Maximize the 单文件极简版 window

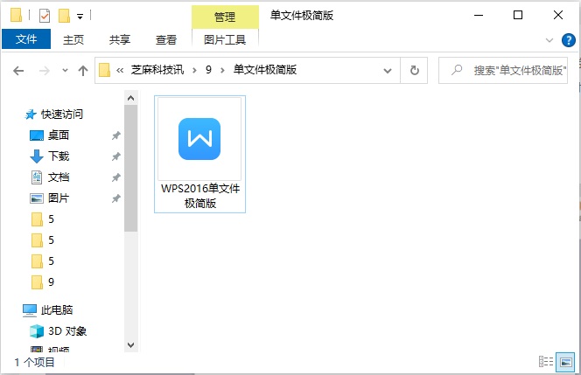coord(518,15)
